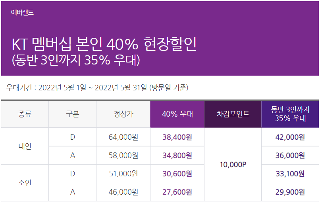This screenshot has width=320, height=203.
Task: Click the 33,100원 companion price
Action: coord(290,174)
